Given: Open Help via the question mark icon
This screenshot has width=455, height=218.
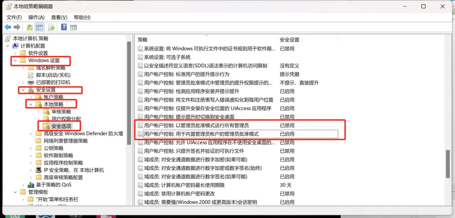Looking at the screenshot, I should pos(64,27).
